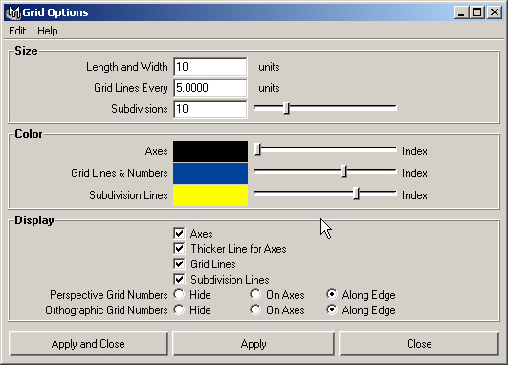Disable the Grid Lines checkbox

click(179, 264)
